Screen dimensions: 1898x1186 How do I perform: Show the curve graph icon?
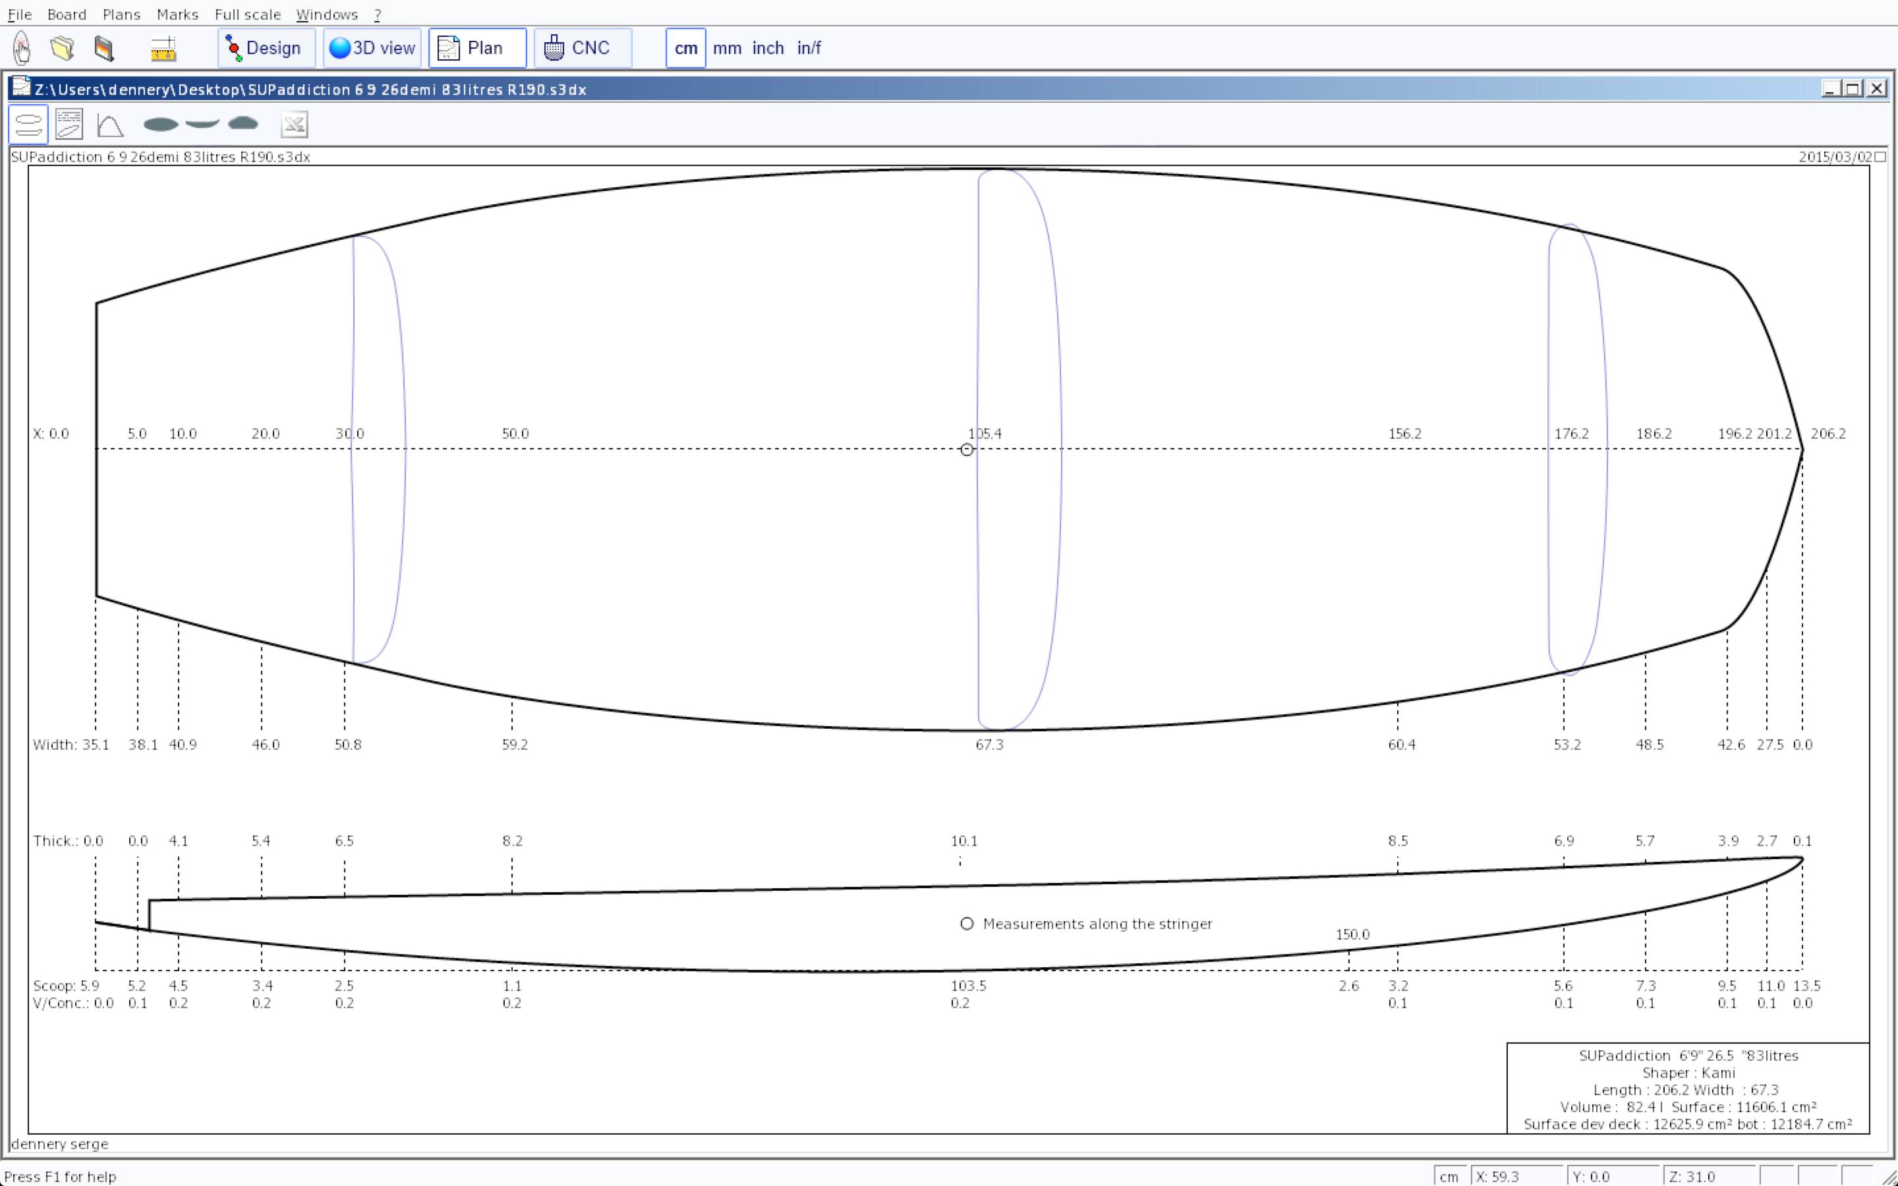(x=110, y=125)
